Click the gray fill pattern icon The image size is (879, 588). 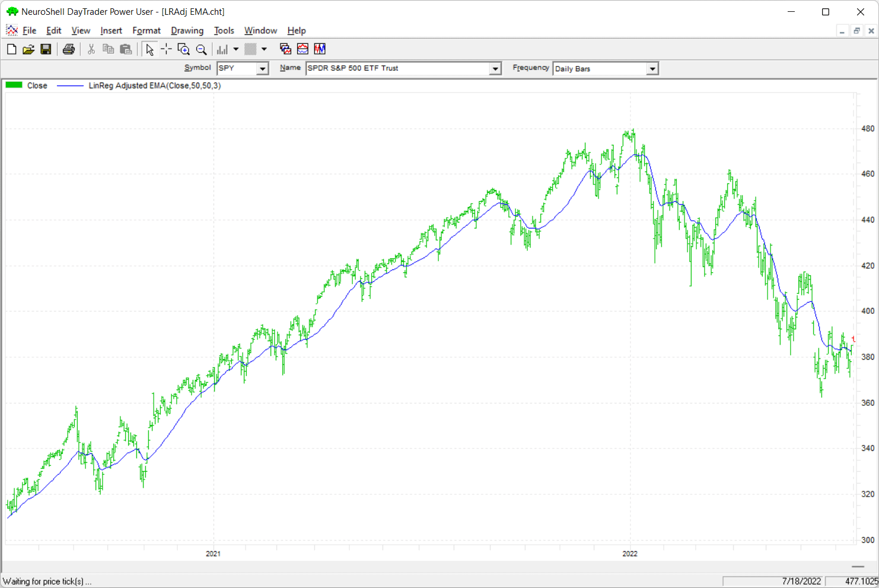pos(251,49)
